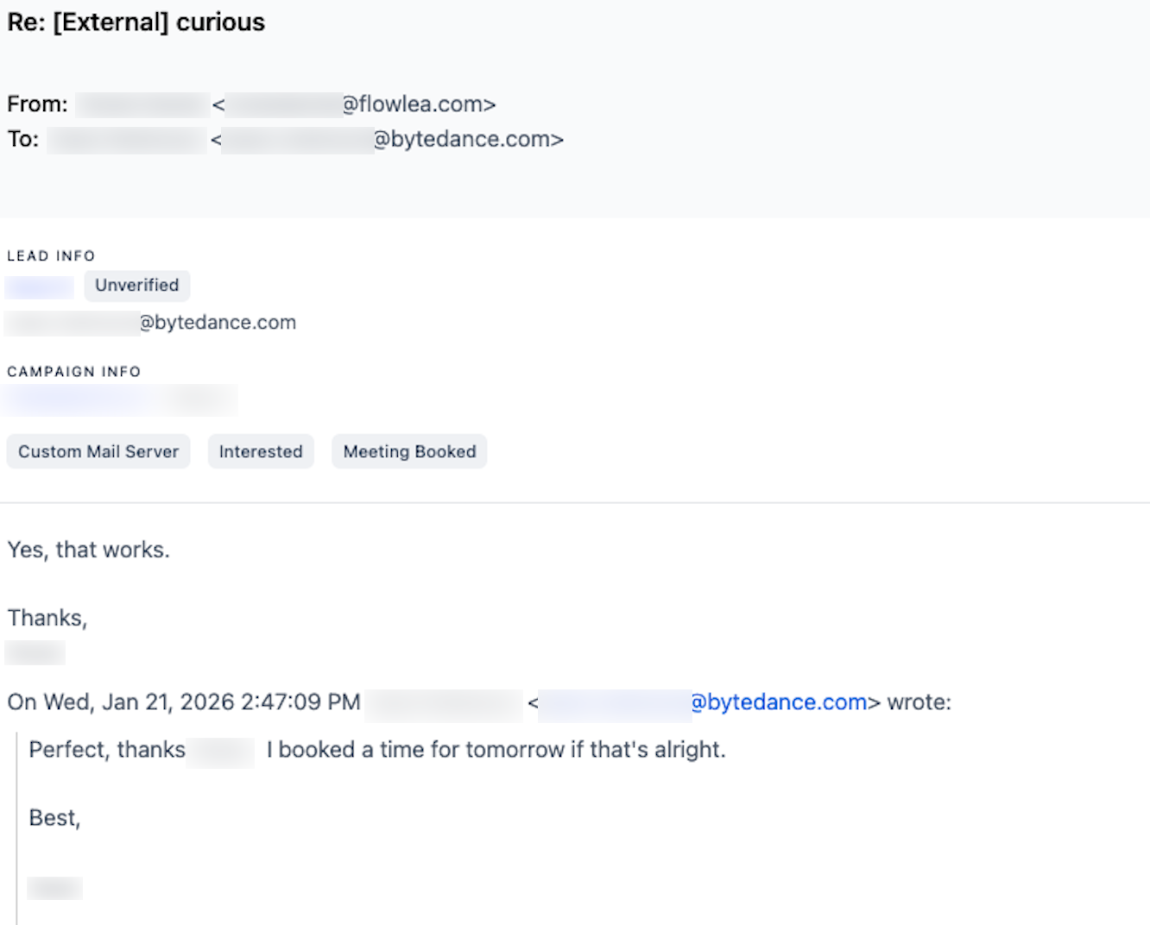Click the "LEAD INFO" heading
Screen dimensions: 1150x925
51,256
